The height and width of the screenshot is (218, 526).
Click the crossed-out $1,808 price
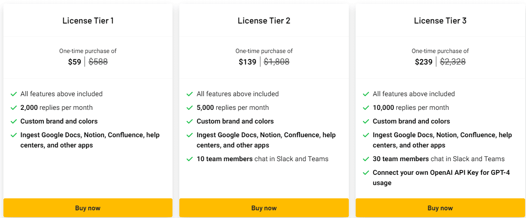276,62
